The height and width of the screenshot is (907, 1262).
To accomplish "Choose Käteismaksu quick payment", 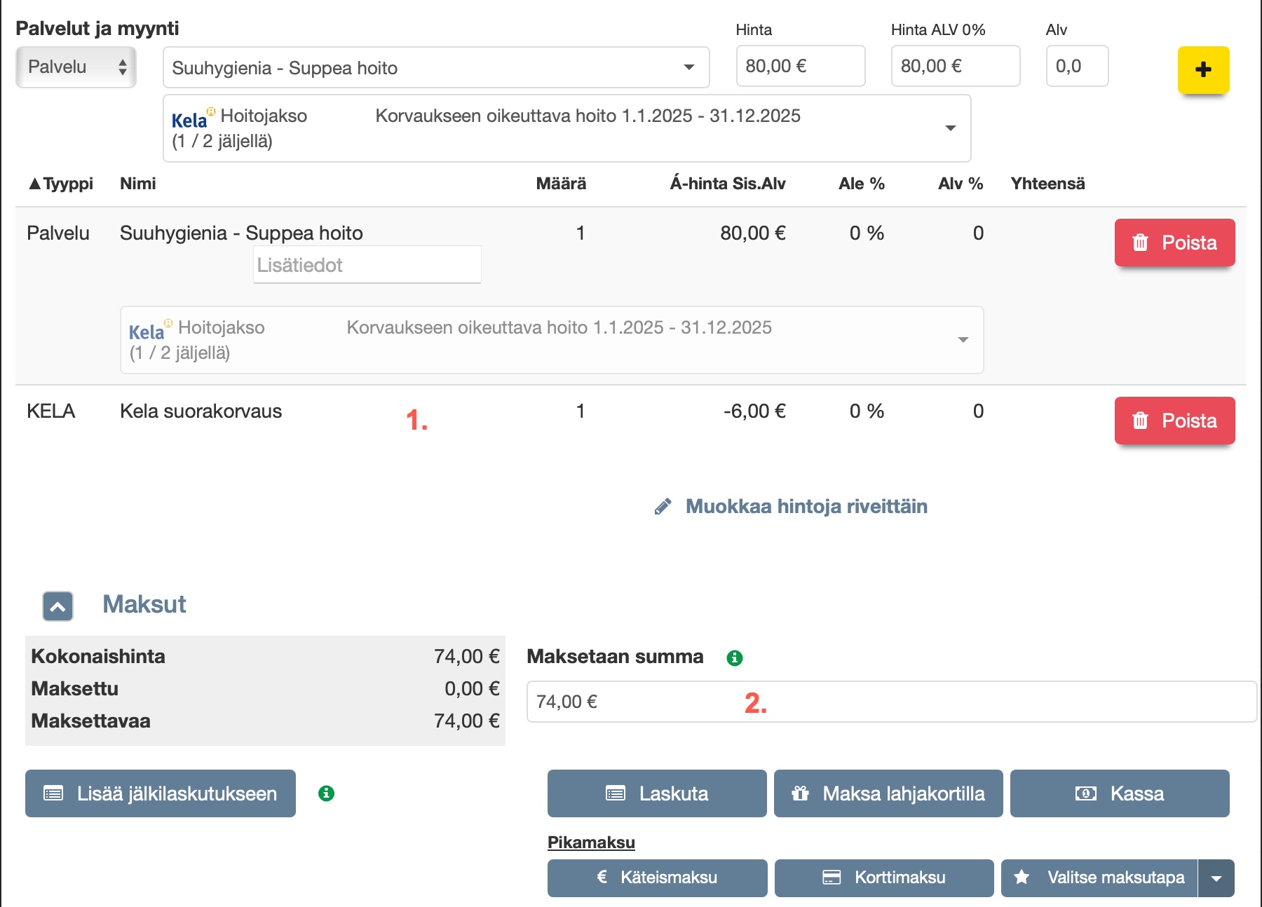I will click(657, 878).
